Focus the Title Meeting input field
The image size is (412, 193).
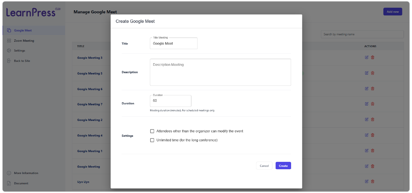click(x=173, y=44)
